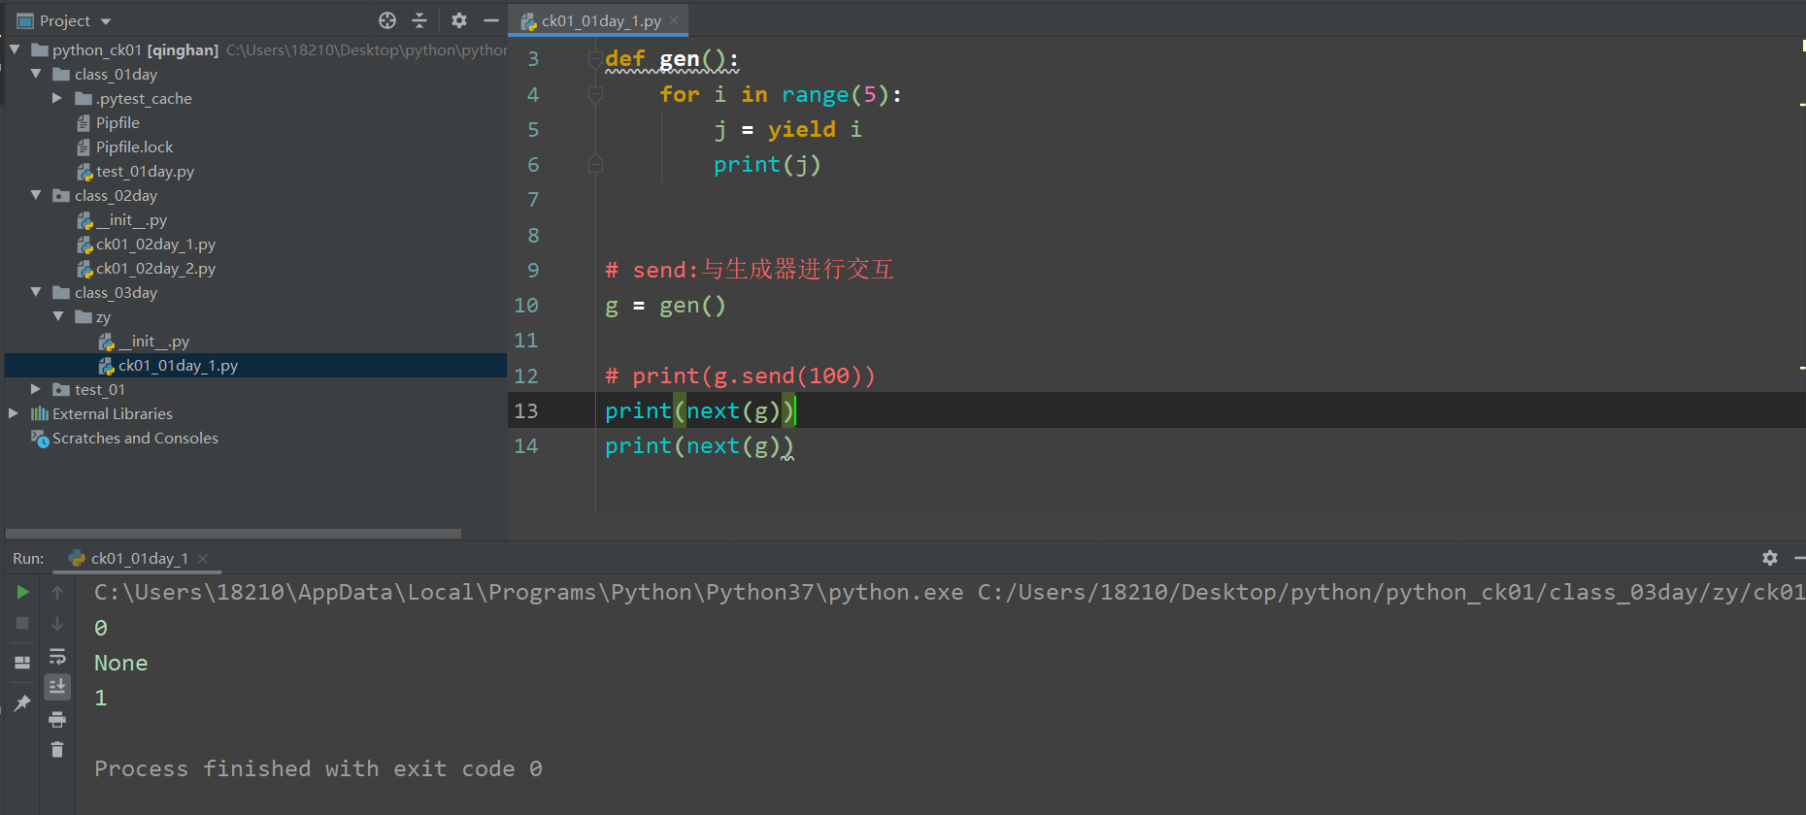This screenshot has height=815, width=1806.
Task: Click the print(next(g)) on line 14
Action: click(699, 446)
